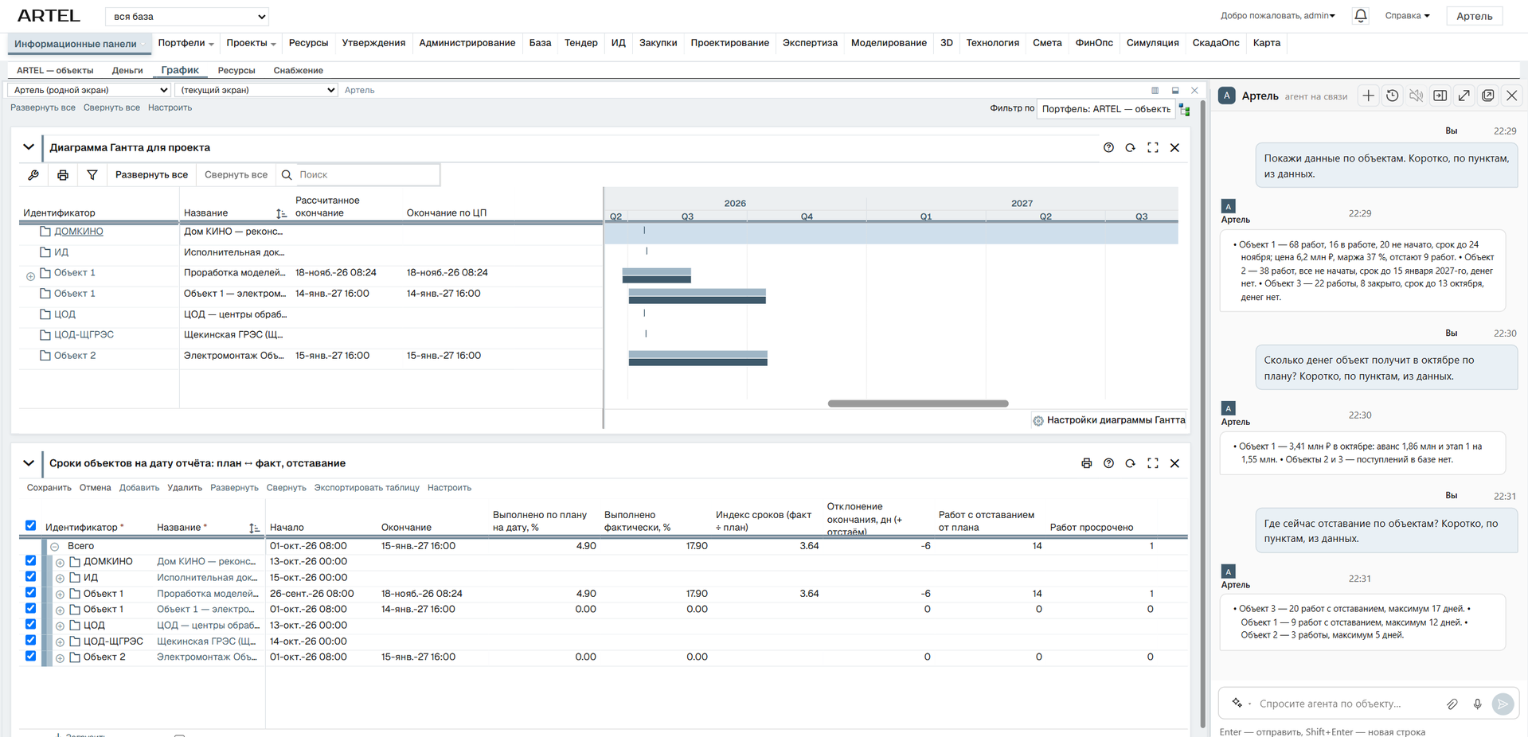Viewport: 1528px width, 737px height.
Task: Switch to the Снабжение tab
Action: (299, 71)
